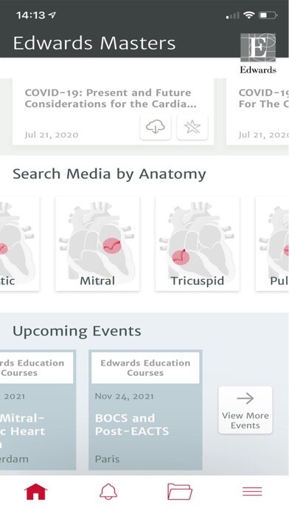This screenshot has width=289, height=514.
Task: Open the Mitral event card in Amsterdam
Action: [38, 410]
